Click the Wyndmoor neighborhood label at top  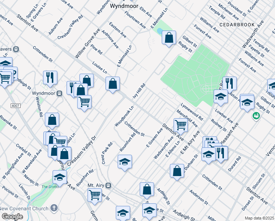pos(124,6)
